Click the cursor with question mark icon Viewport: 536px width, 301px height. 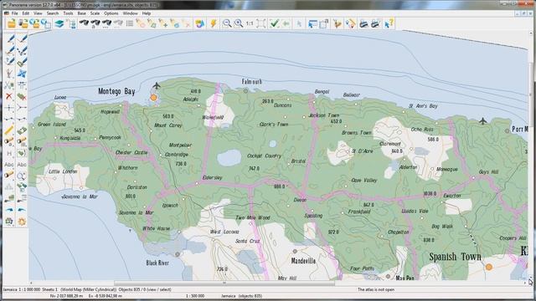coord(389,23)
